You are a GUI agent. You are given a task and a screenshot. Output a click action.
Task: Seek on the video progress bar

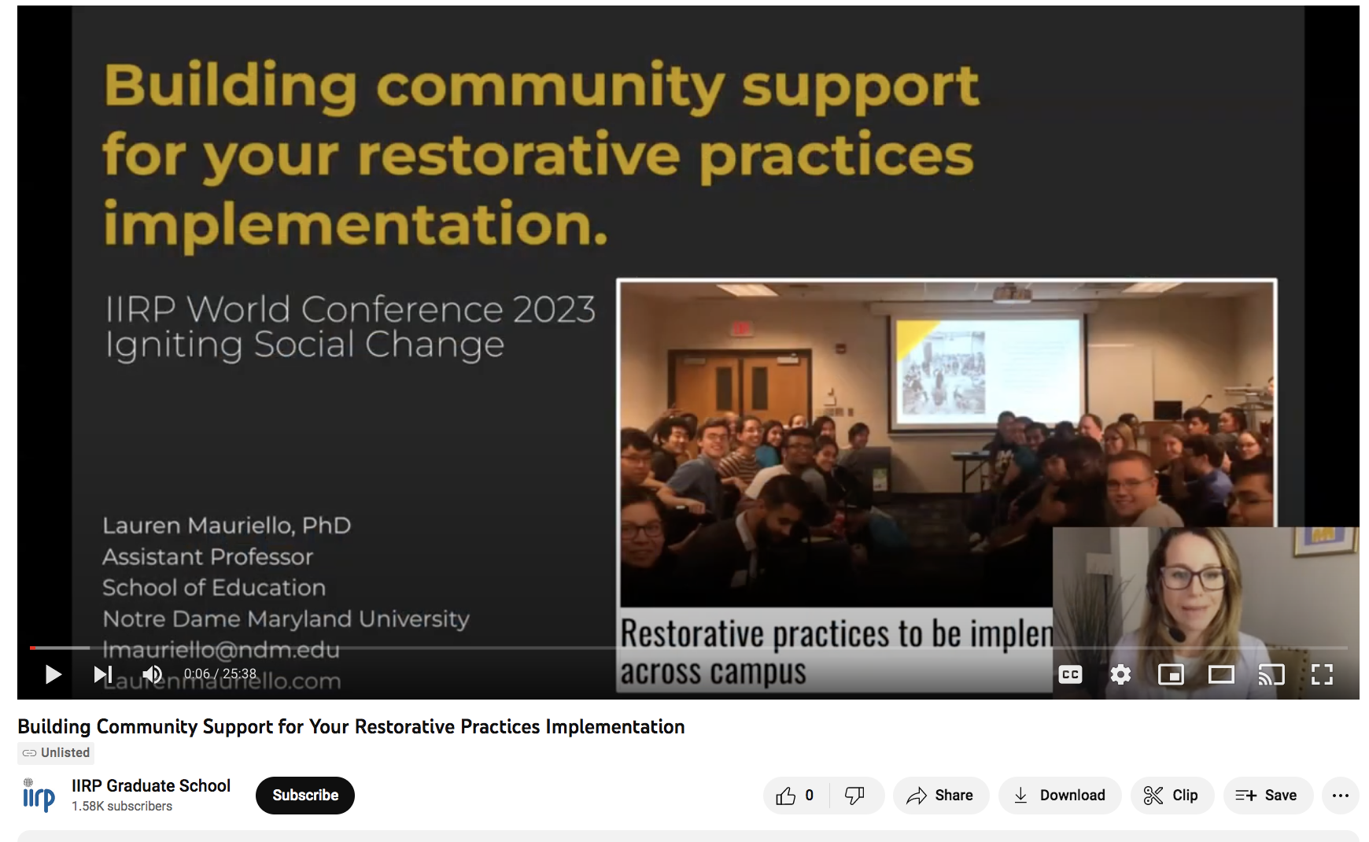pyautogui.click(x=688, y=648)
